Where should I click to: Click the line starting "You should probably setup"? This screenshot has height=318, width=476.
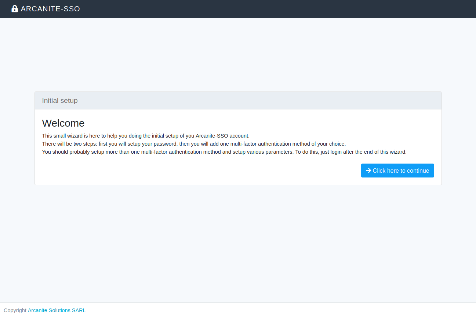[224, 152]
